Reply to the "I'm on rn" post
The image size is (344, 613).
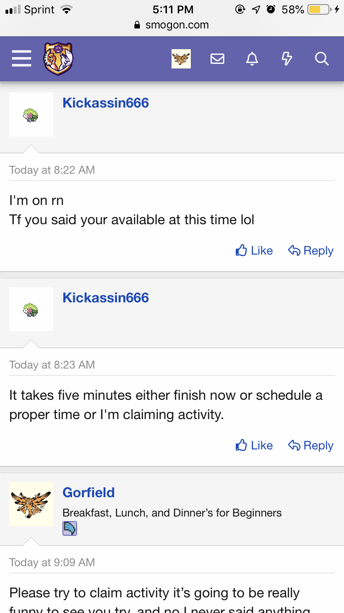311,250
